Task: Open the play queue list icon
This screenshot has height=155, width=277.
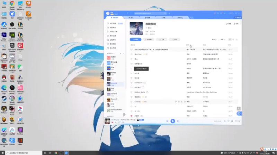Action: tap(236, 121)
